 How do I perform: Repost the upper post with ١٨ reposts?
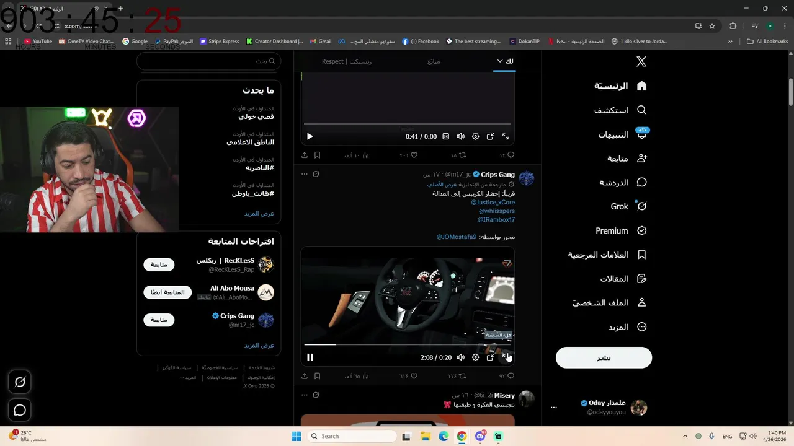[458, 155]
